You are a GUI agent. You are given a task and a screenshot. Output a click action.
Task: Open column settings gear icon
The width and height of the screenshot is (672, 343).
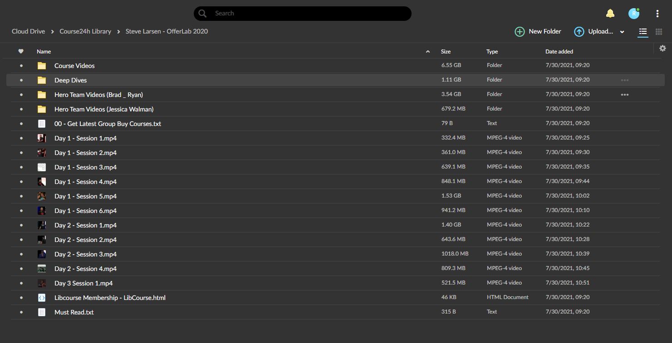662,48
